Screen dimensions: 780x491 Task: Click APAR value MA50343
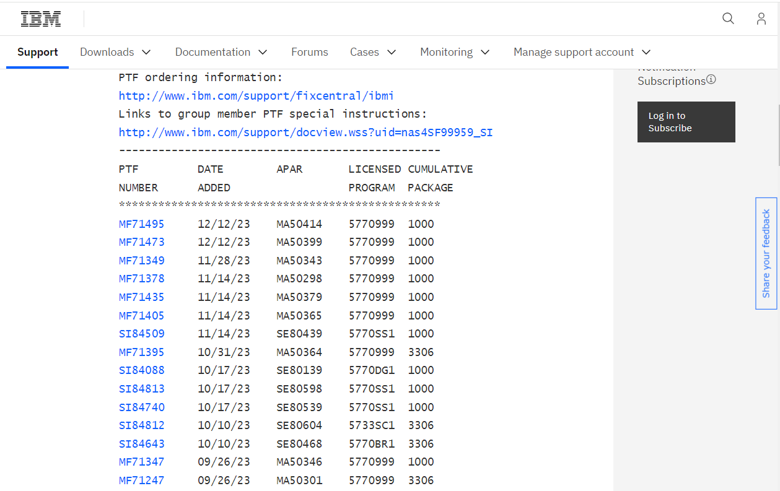tap(299, 261)
